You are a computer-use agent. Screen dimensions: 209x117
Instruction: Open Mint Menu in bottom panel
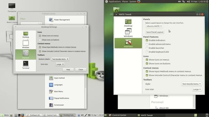pos(5,115)
